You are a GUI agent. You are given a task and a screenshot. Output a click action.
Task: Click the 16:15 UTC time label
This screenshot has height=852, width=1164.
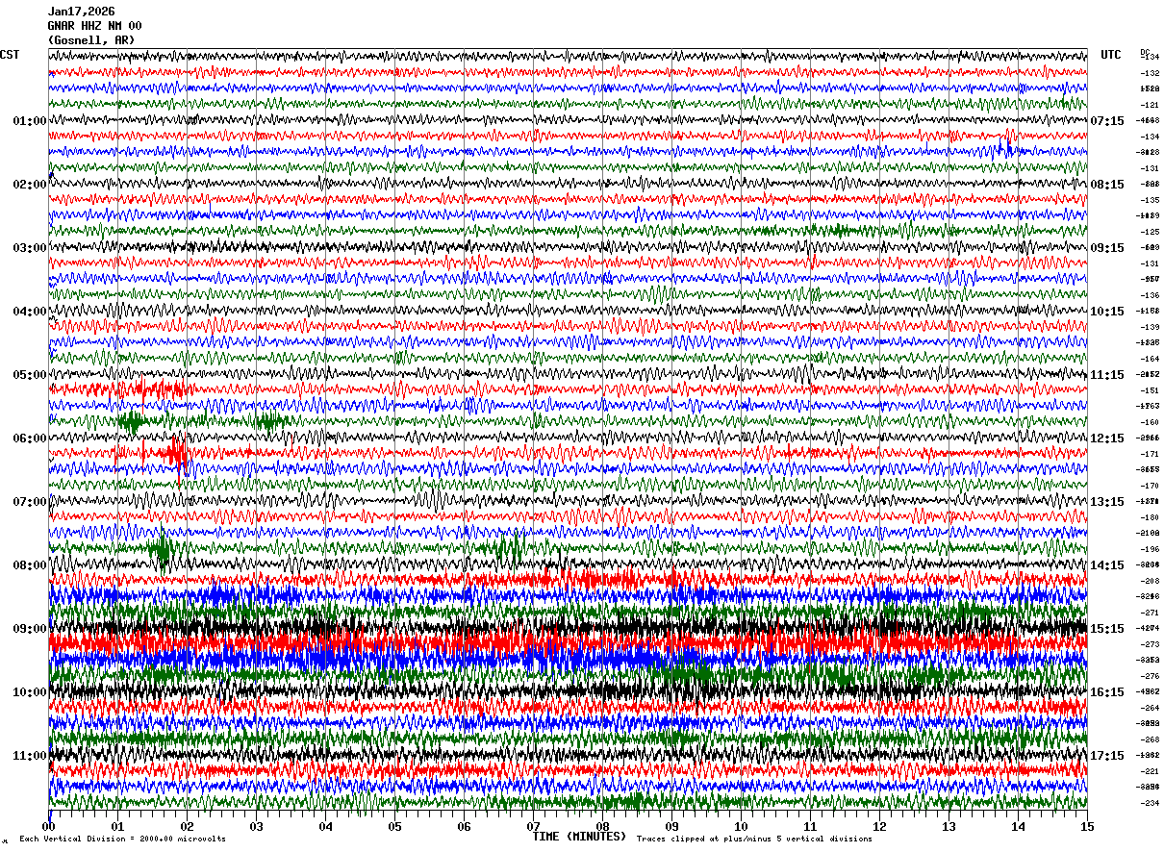point(1107,692)
